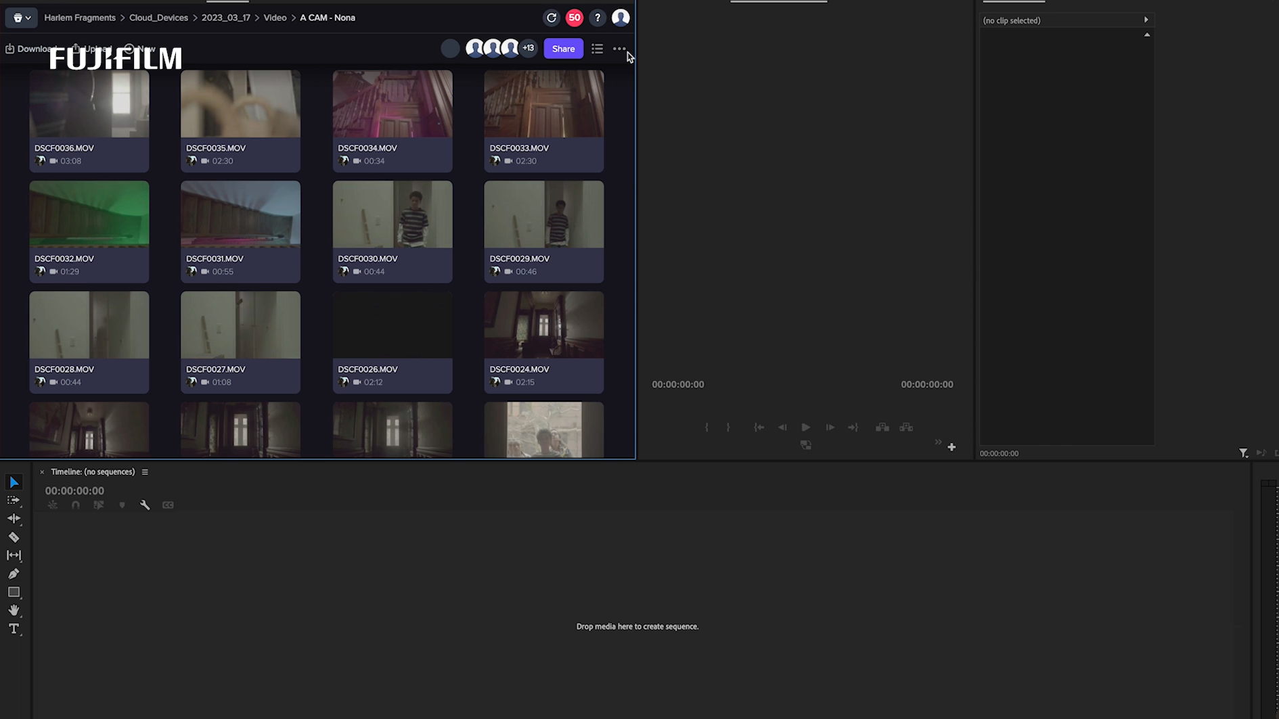Open Effect Controls filter icon
The height and width of the screenshot is (719, 1279).
[x=1244, y=453]
